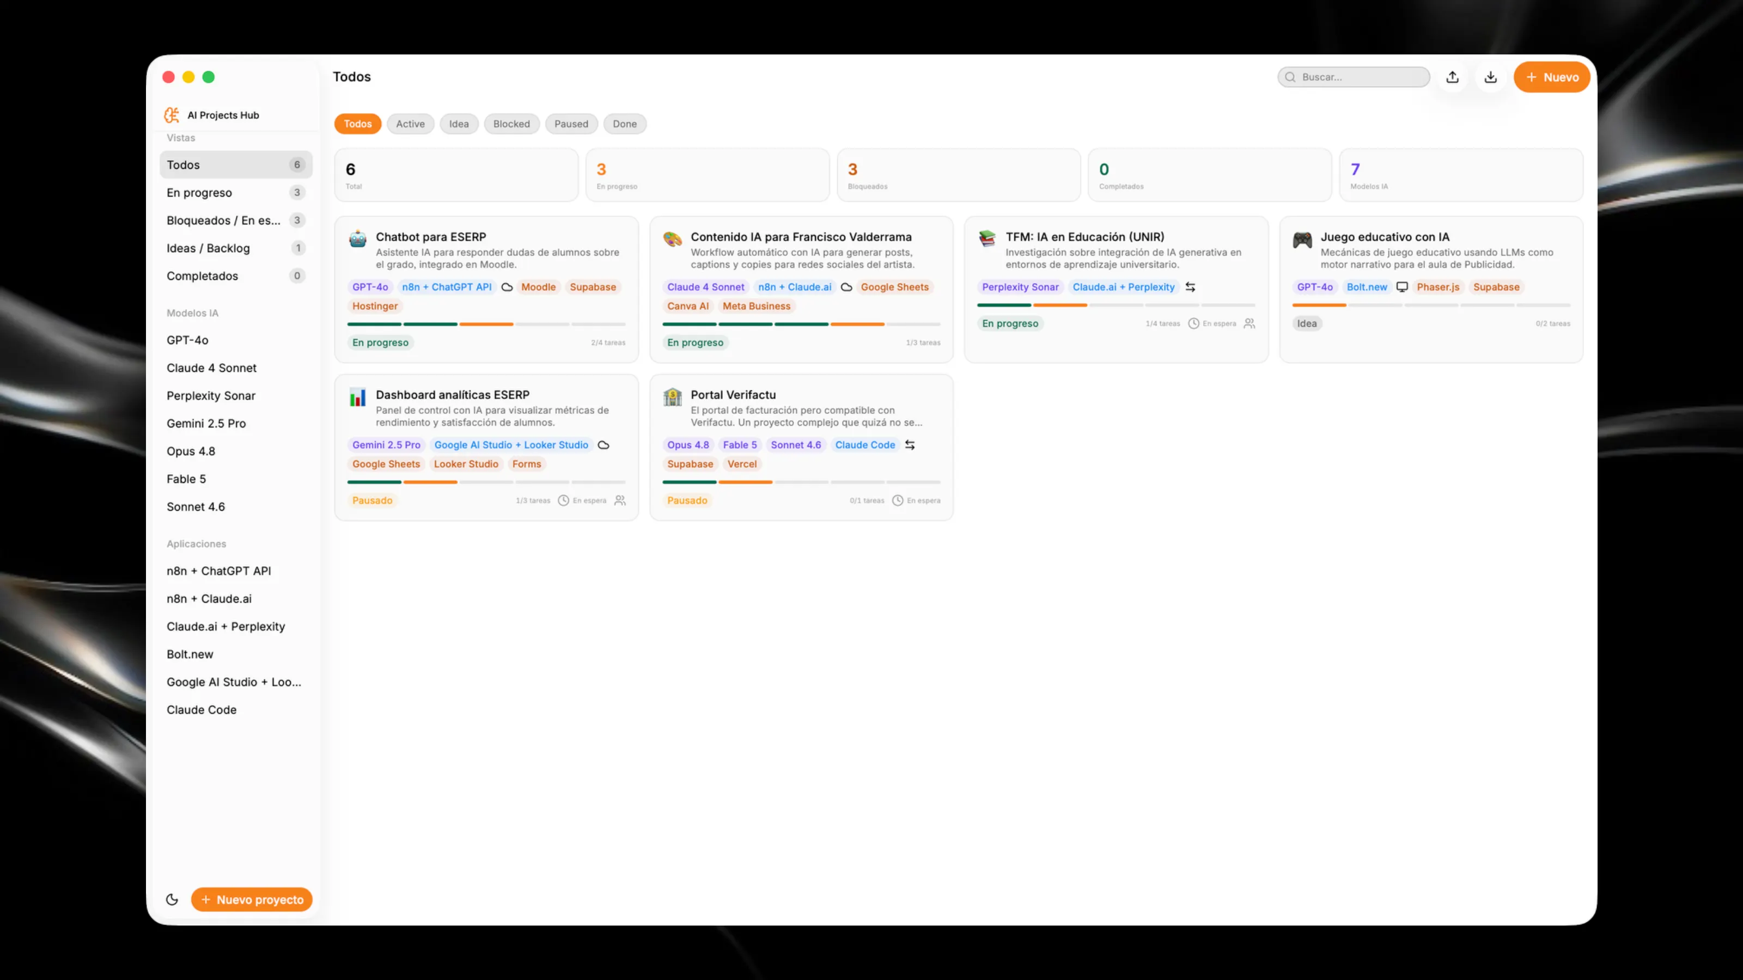1743x980 pixels.
Task: Select Claude.ai + Perplexity in Aplicaciones
Action: (x=235, y=626)
